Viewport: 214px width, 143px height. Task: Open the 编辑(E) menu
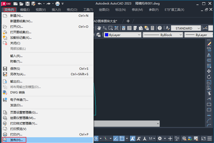coord(25,10)
